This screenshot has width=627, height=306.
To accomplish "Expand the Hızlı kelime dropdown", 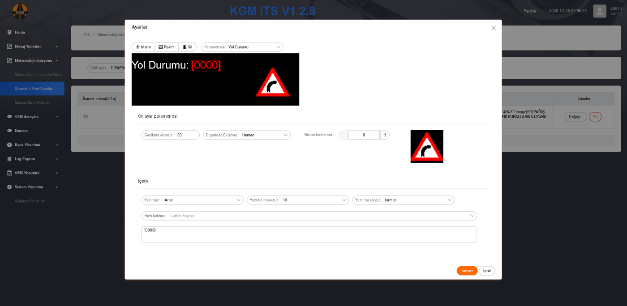I will coord(309,216).
